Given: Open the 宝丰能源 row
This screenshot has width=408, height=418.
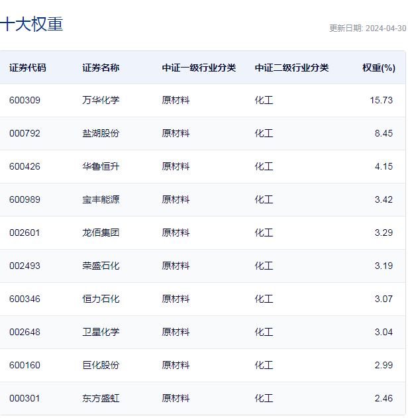Looking at the screenshot, I should pos(203,199).
